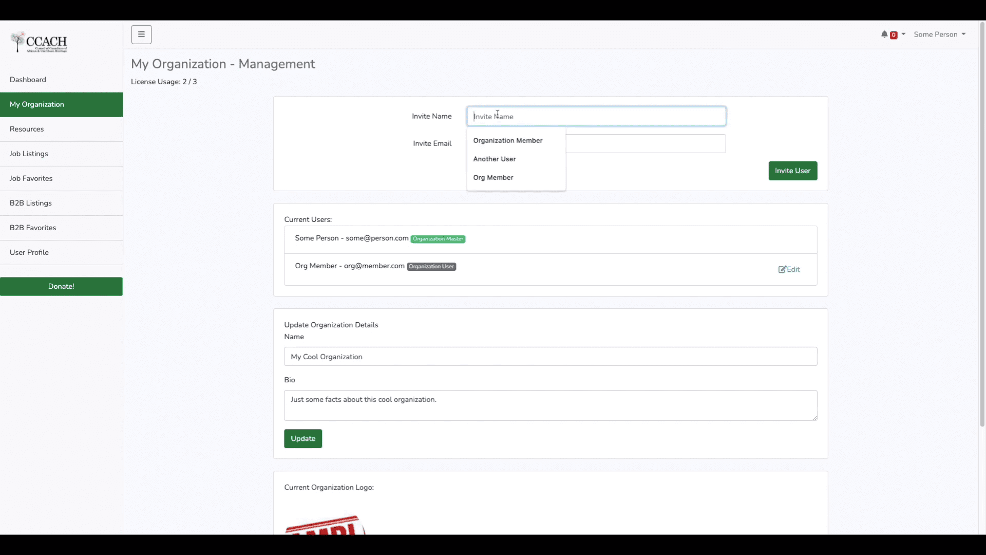Screen dimensions: 986x555
Task: Click the Donate! button
Action: click(x=61, y=286)
